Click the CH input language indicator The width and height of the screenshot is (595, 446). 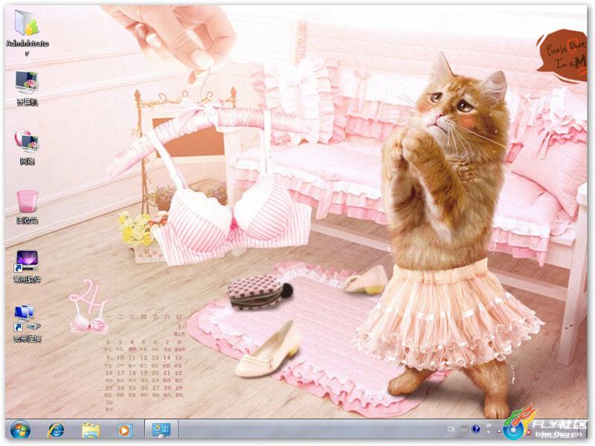pyautogui.click(x=451, y=429)
